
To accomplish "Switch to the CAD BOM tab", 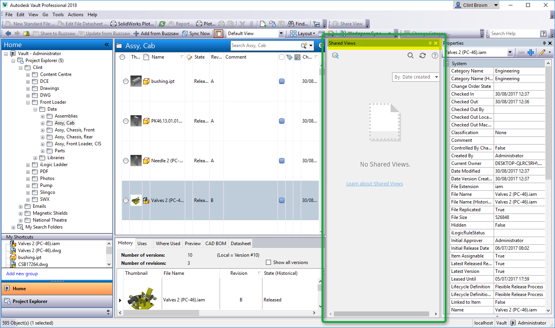I will pyautogui.click(x=216, y=244).
